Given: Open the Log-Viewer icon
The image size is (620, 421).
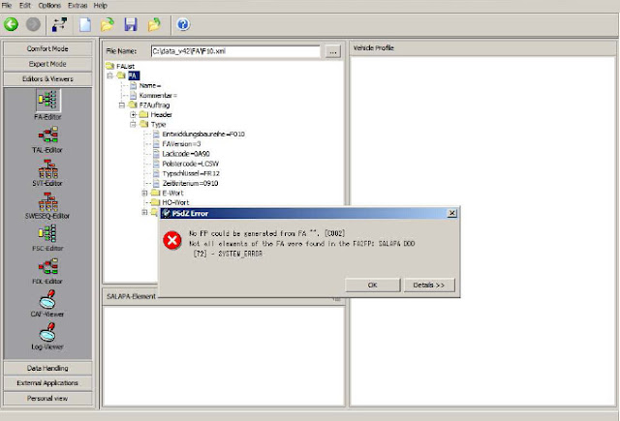Looking at the screenshot, I should (x=47, y=332).
